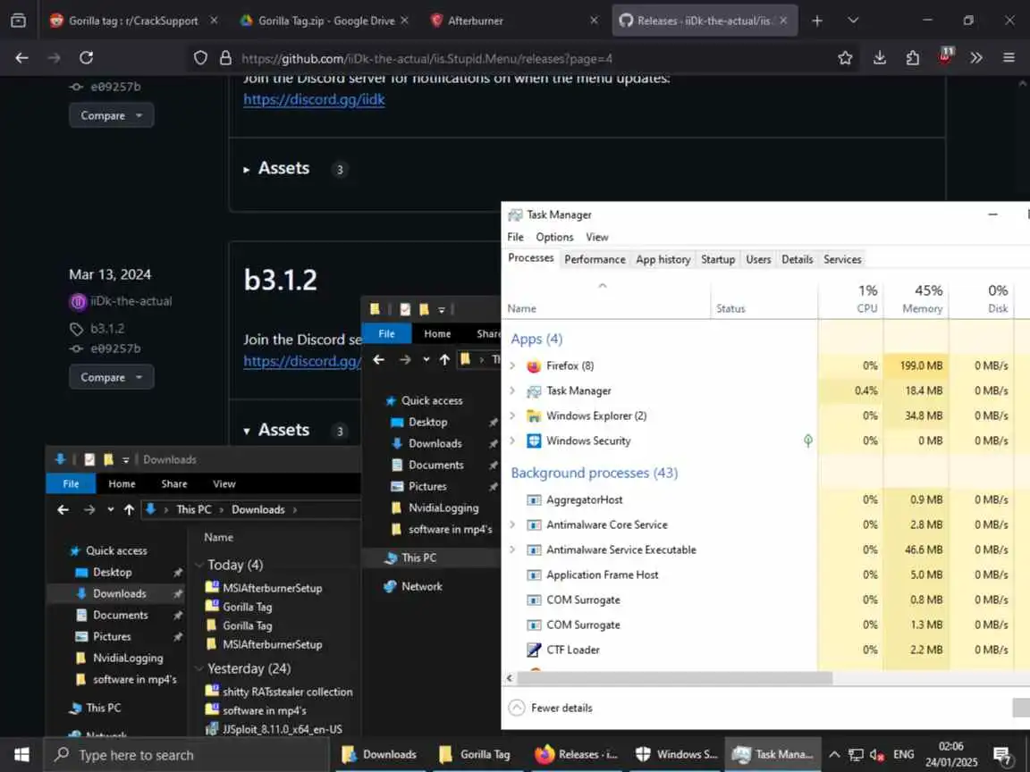Bookmark this page with the star icon
This screenshot has height=772, width=1030.
845,58
